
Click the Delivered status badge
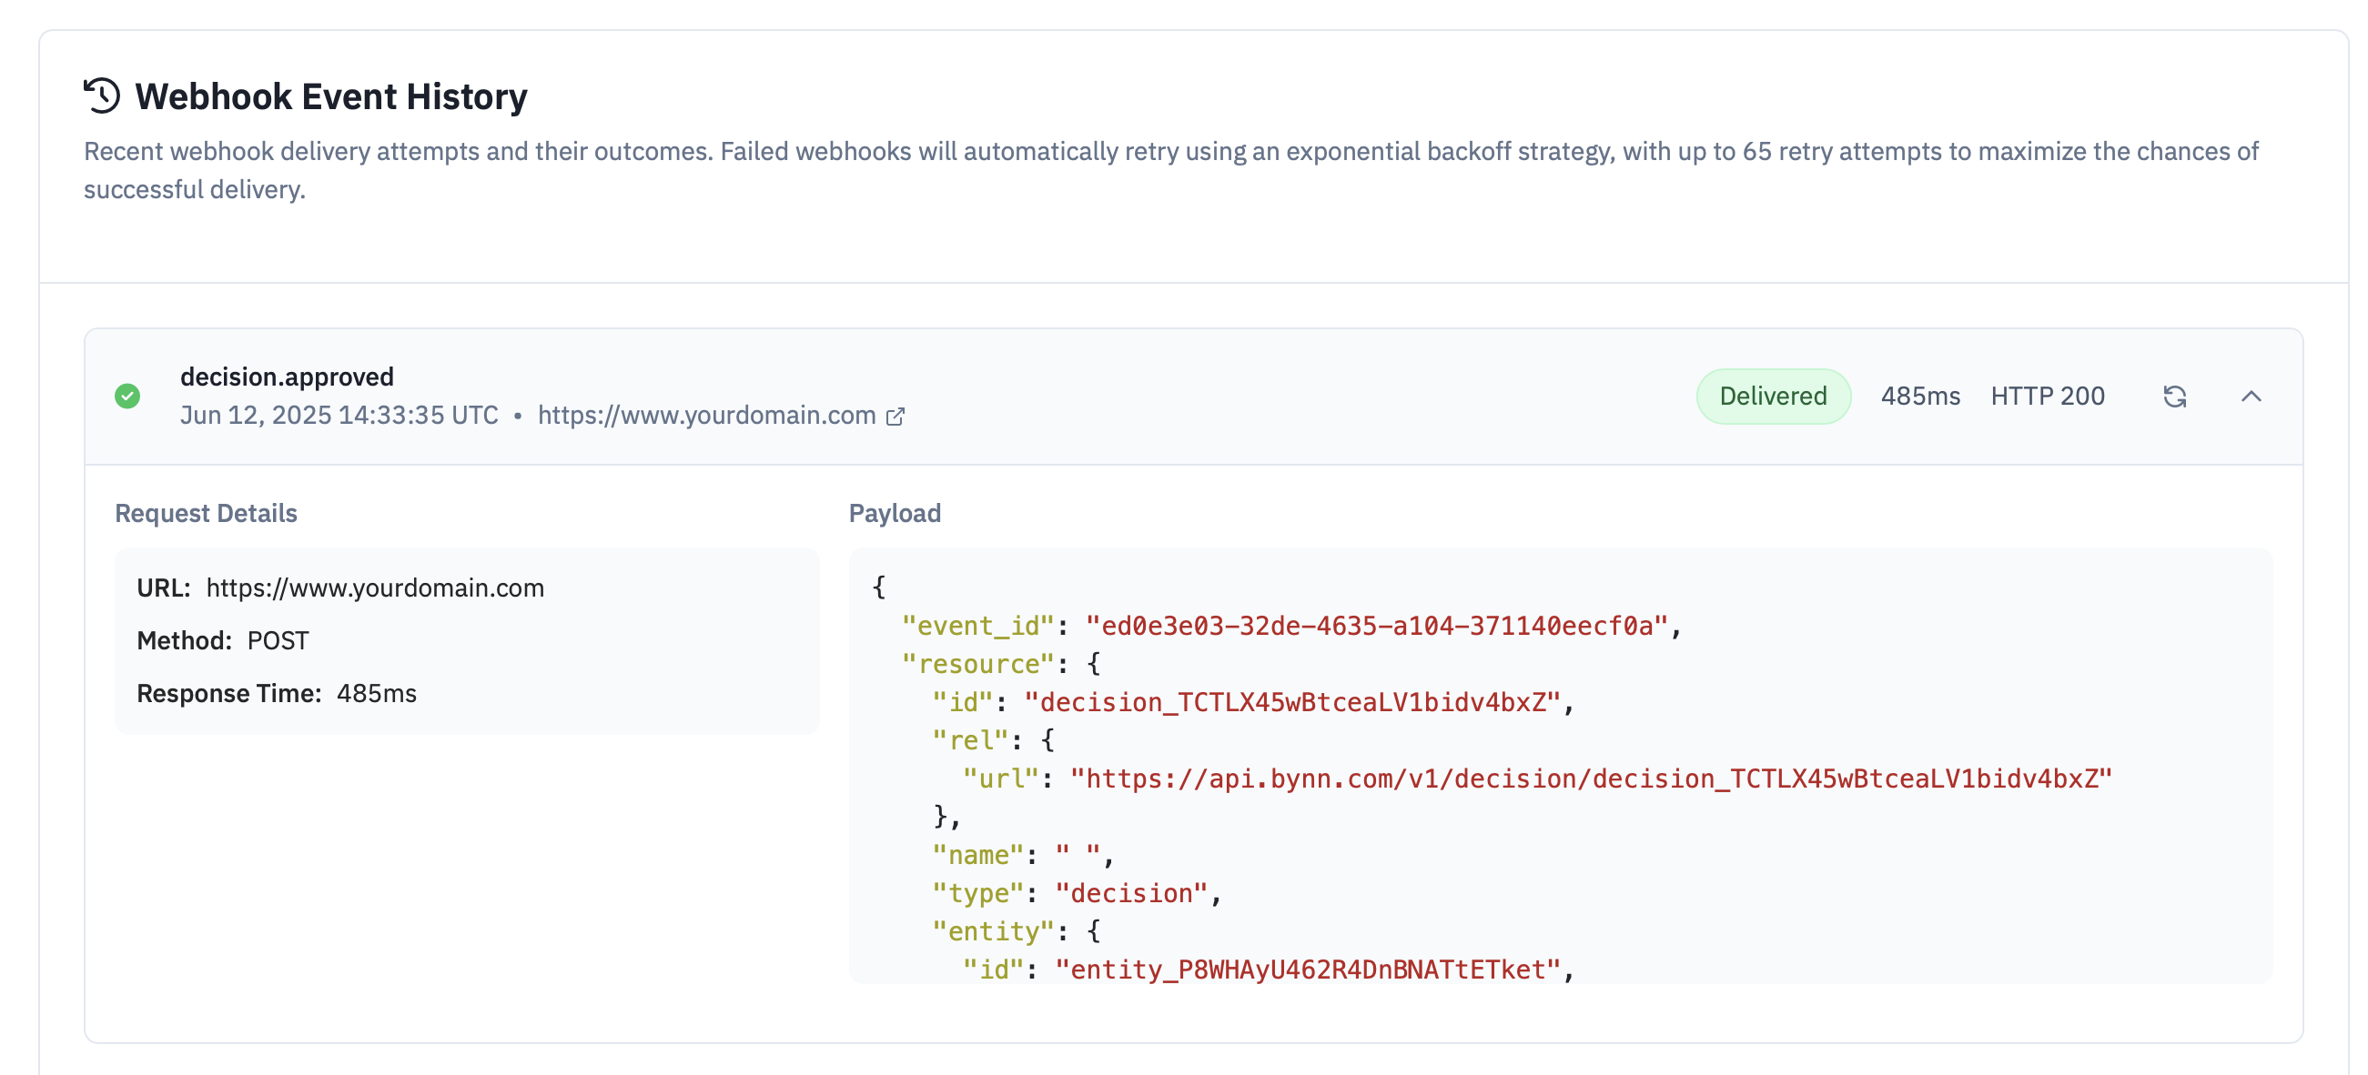[1773, 396]
